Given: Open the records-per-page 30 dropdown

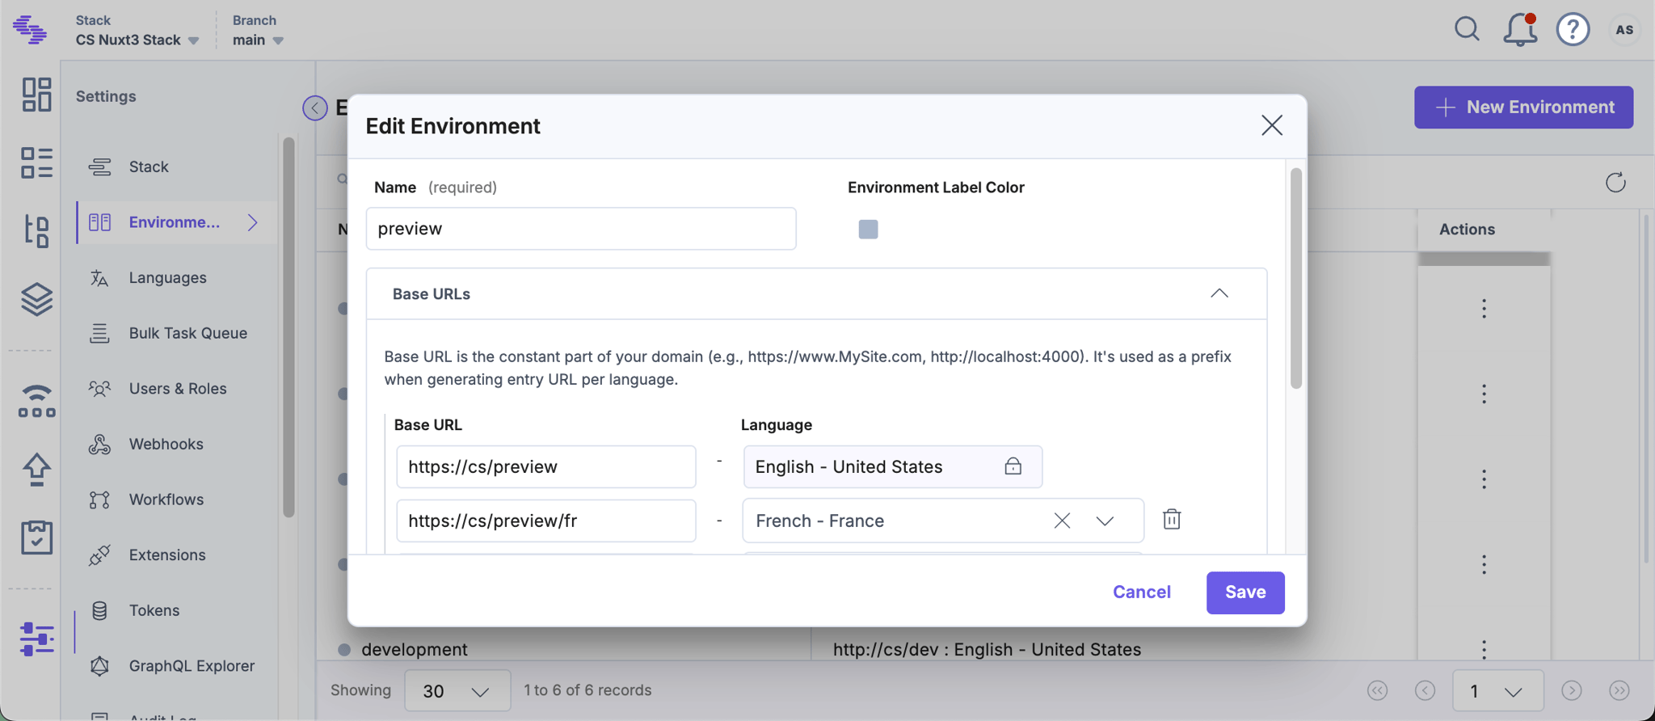Looking at the screenshot, I should click(457, 690).
